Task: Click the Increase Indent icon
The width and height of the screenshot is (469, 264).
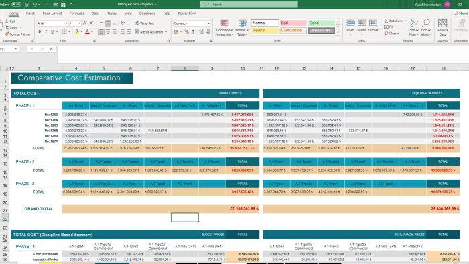Action: coord(129,31)
